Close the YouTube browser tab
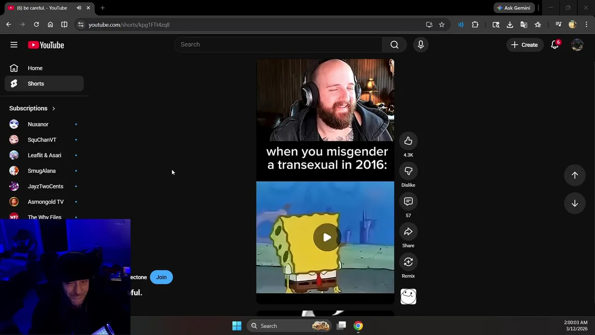This screenshot has width=595, height=335. pyautogui.click(x=88, y=8)
